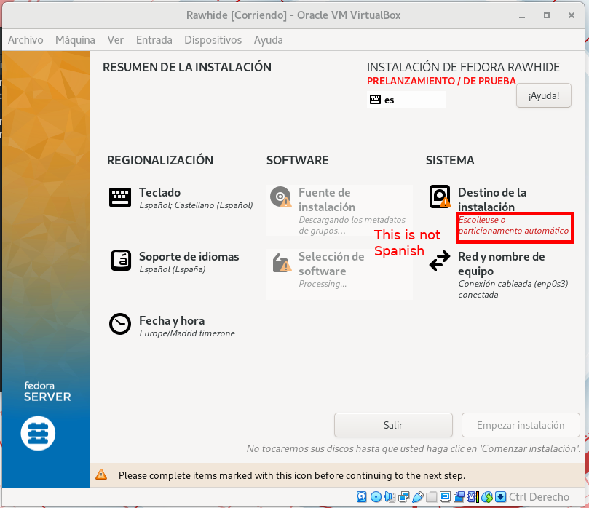Click VirtualBox optical drive status icon

coord(376,497)
